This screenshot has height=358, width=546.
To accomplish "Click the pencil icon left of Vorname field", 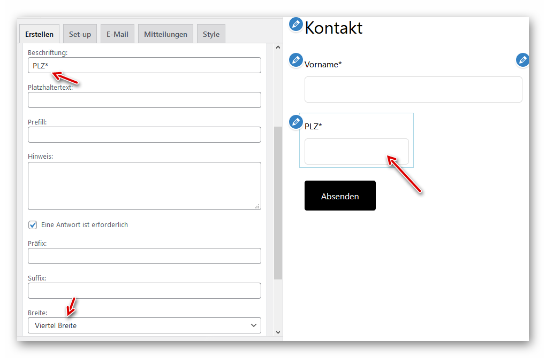I will click(295, 60).
